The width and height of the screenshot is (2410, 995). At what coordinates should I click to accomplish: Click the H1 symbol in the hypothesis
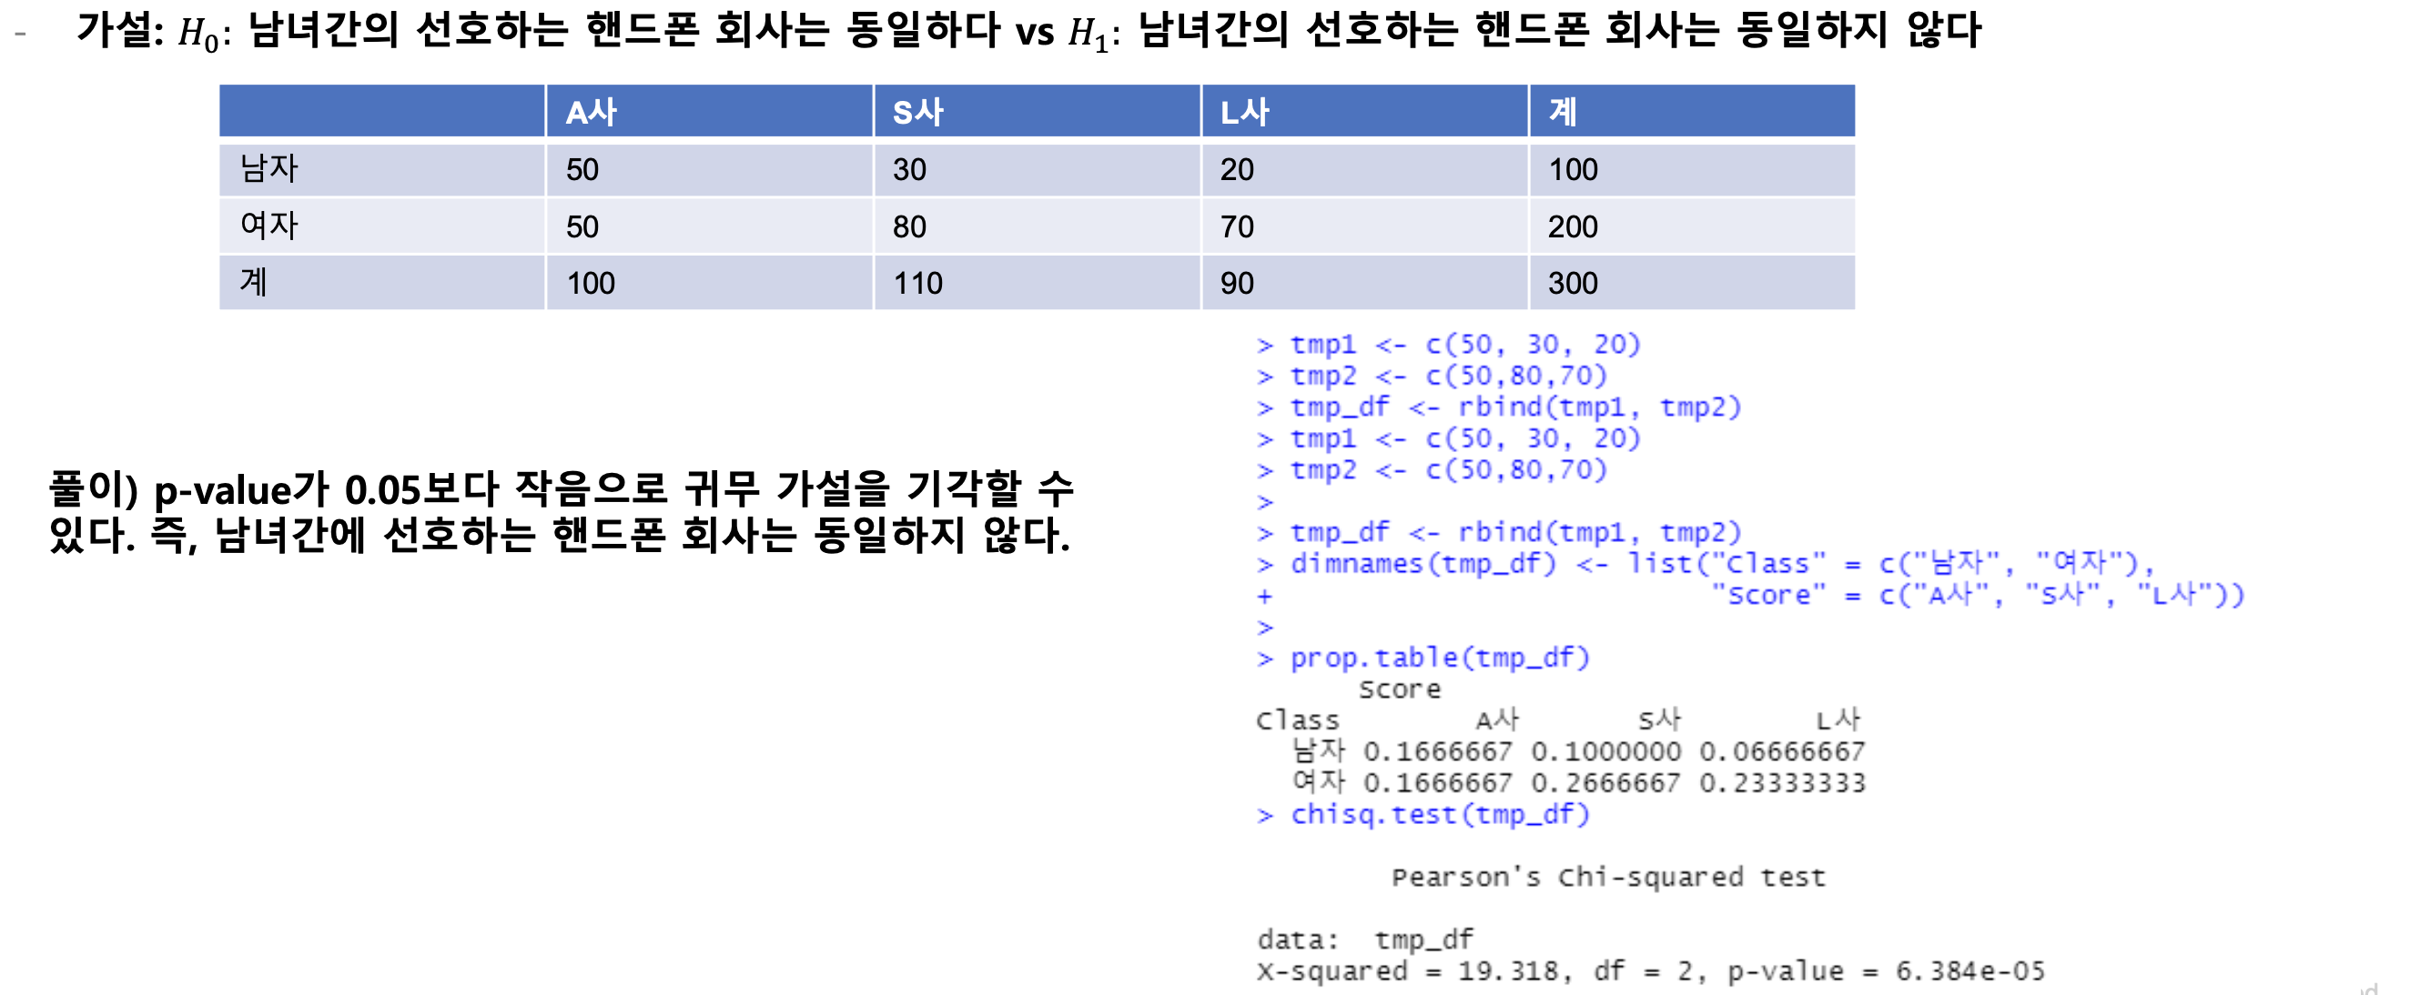pyautogui.click(x=1087, y=35)
